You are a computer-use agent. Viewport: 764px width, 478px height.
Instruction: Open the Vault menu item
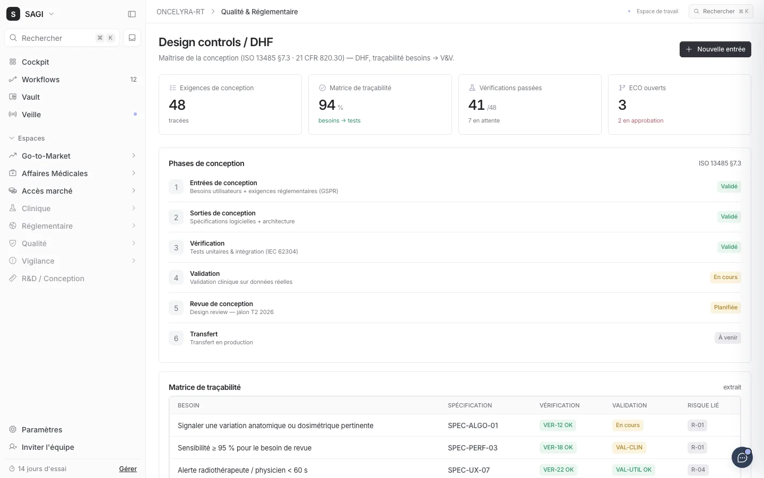[73, 97]
